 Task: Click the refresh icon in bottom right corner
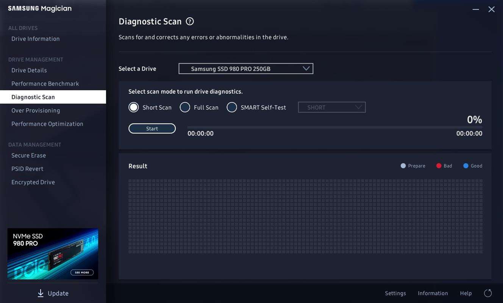tap(488, 293)
